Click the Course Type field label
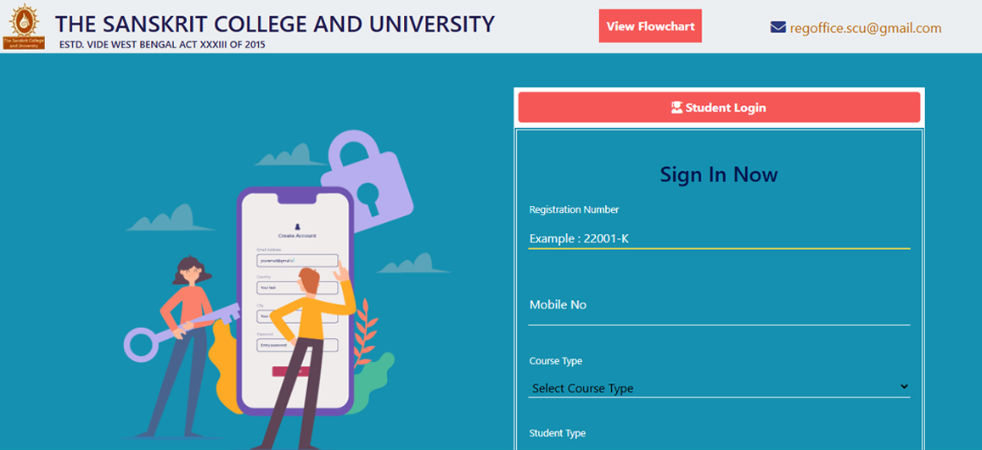 pos(556,361)
